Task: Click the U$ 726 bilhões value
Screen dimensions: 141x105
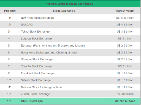Action: 125,101
